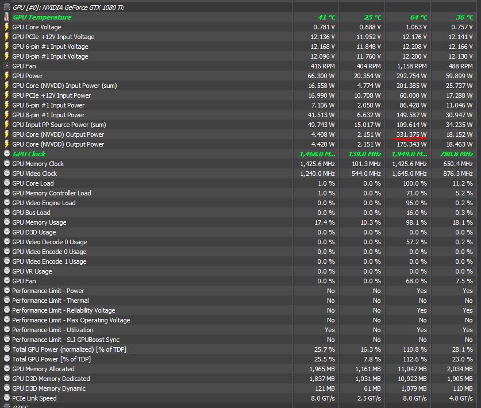Click the lightning icon beside GPU 8-pin #1 Input Power

(6, 115)
